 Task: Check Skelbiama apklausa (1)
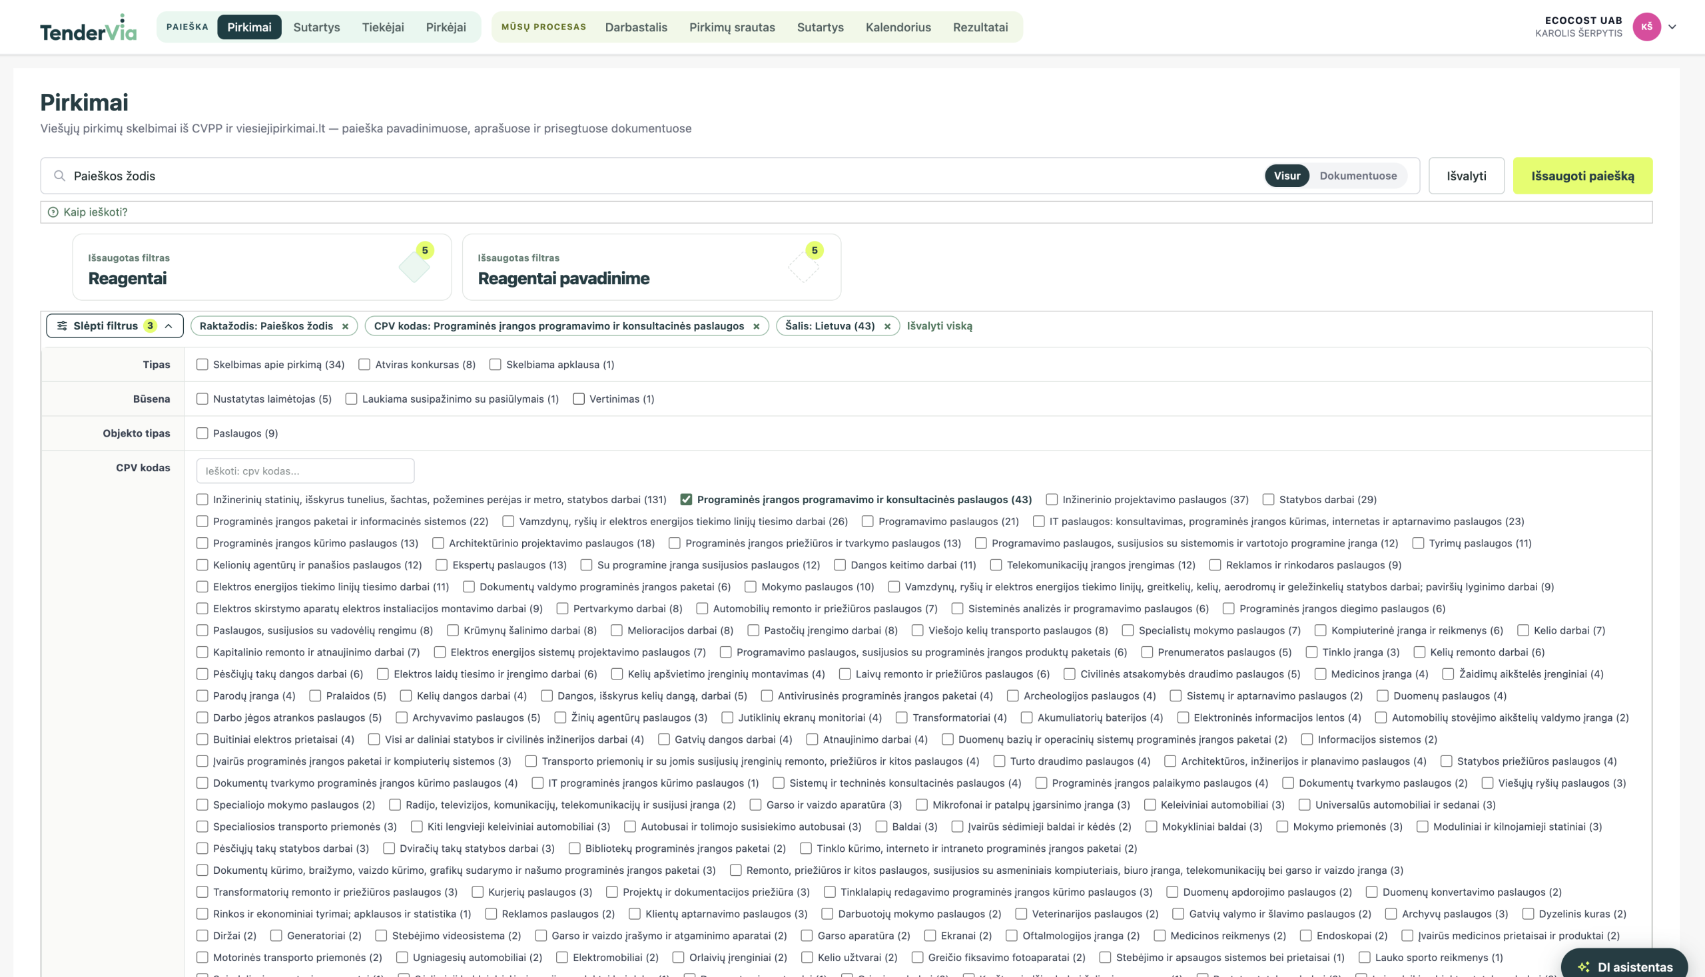[x=496, y=364]
